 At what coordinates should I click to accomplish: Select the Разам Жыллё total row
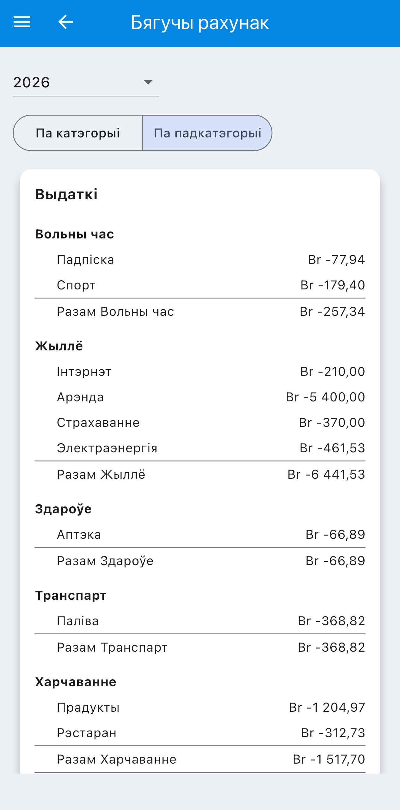coord(200,474)
